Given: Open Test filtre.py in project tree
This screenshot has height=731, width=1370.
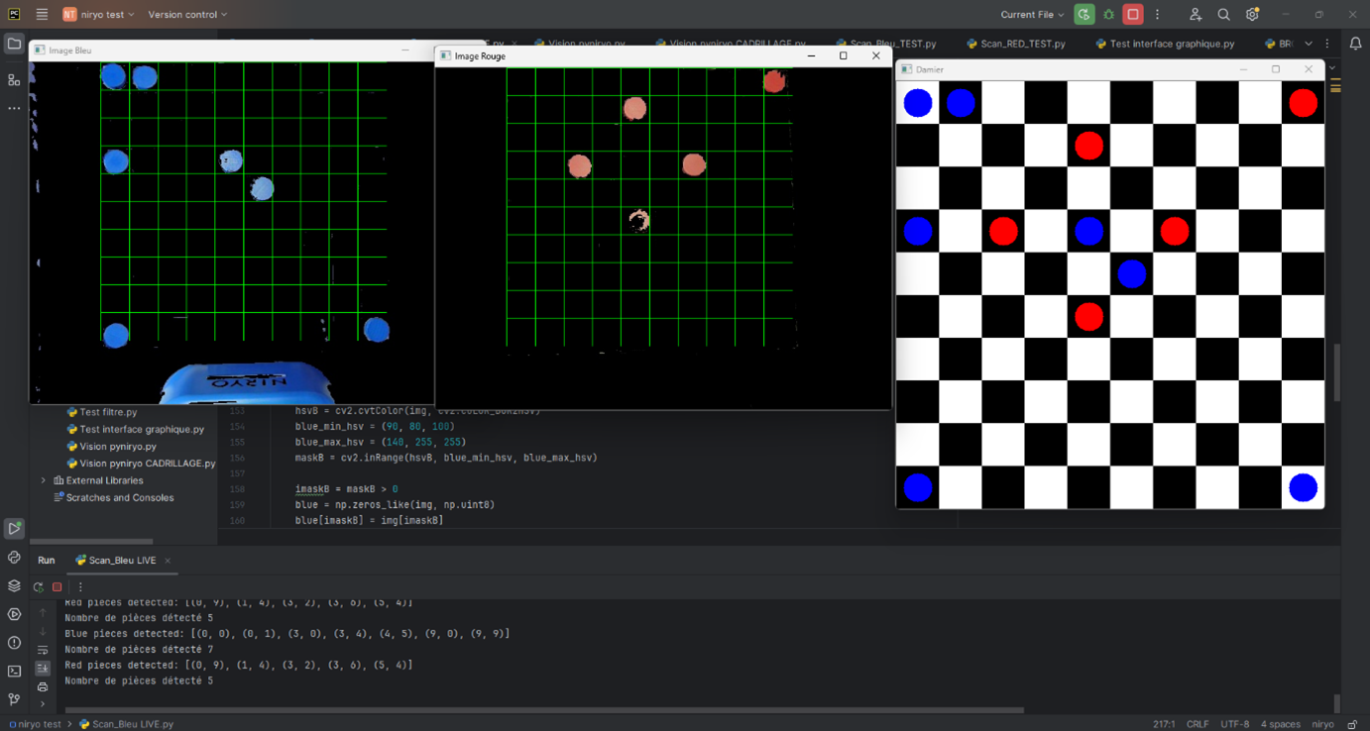Looking at the screenshot, I should 107,412.
